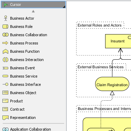This screenshot has width=131, height=131.
Task: Open the Cursor tool corner dropdown arrow
Action: [64, 7]
